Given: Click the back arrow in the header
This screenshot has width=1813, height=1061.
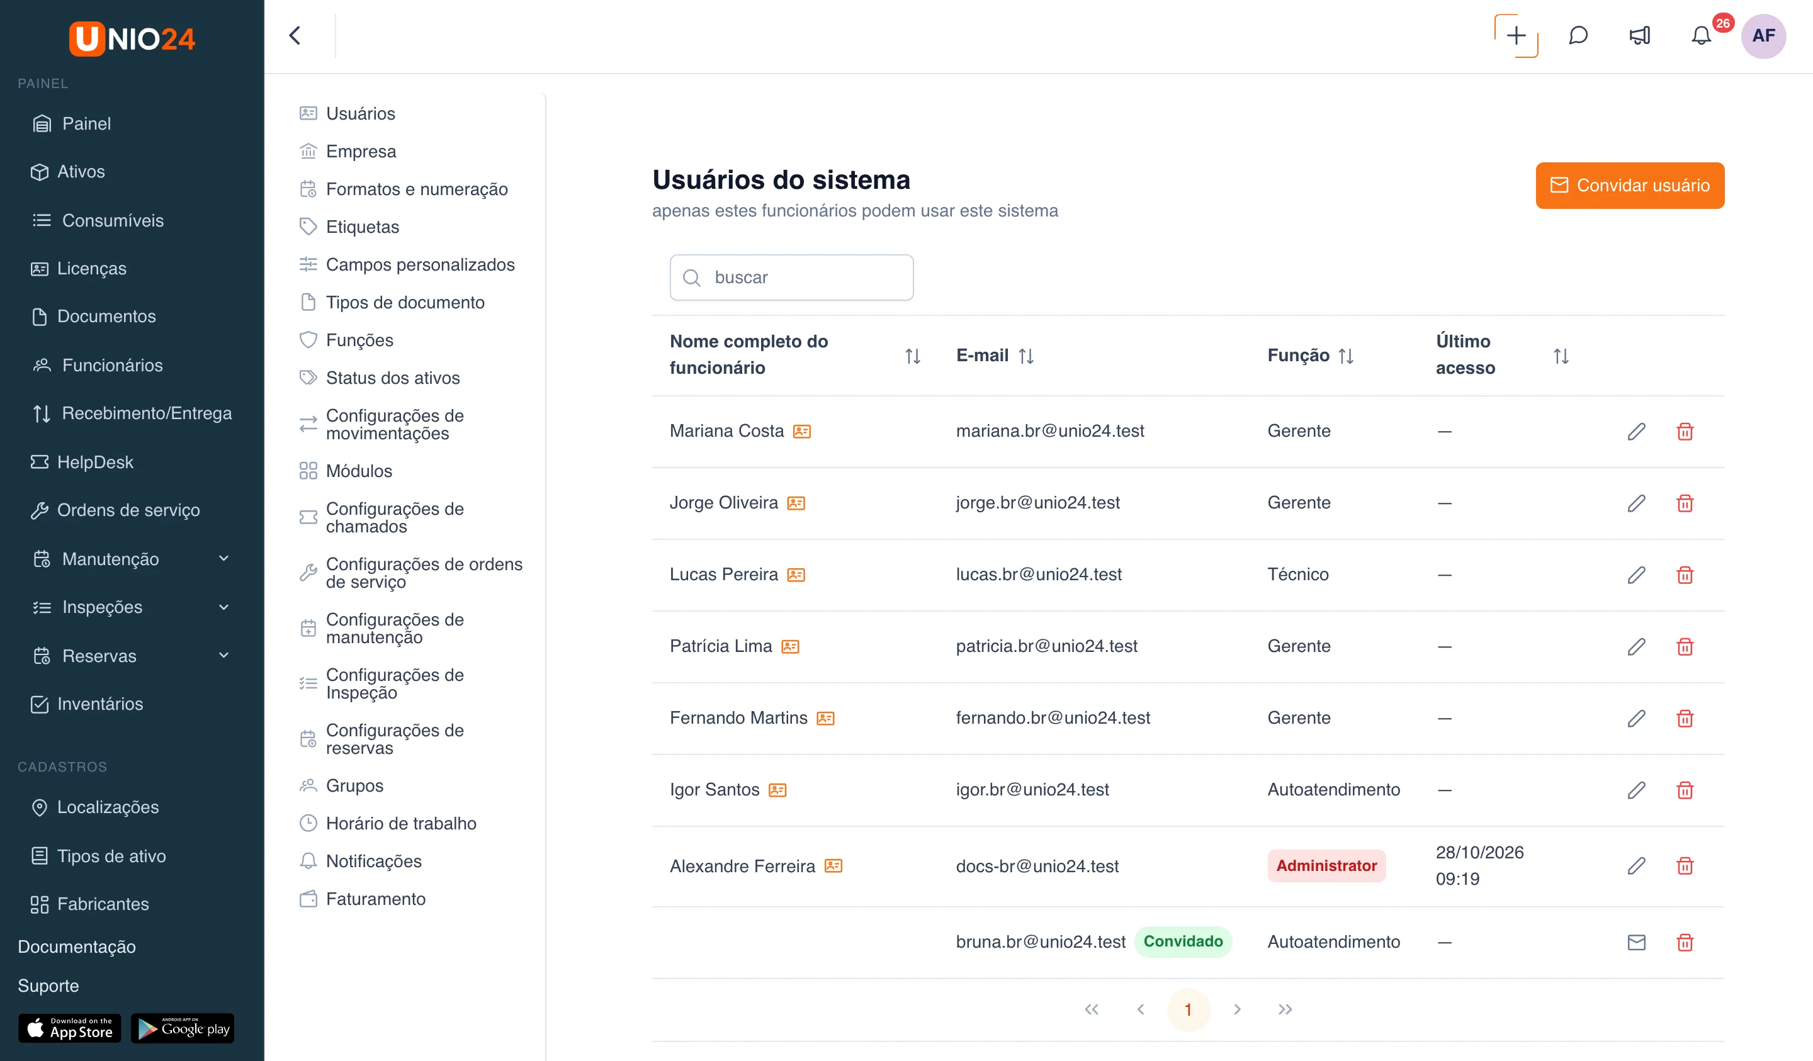Looking at the screenshot, I should pyautogui.click(x=295, y=35).
